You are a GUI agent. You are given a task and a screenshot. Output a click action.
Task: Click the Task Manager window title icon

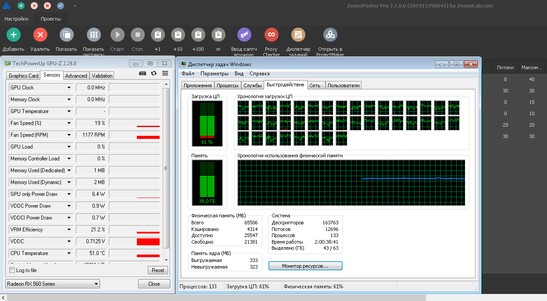tap(183, 64)
